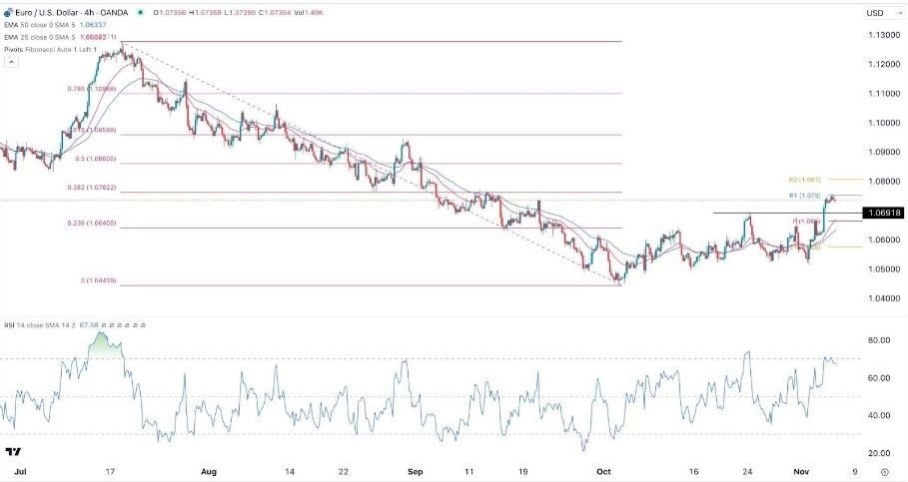Viewport: 908px width, 482px height.
Task: Click the P (1.066) pivot label
Action: tap(806, 221)
